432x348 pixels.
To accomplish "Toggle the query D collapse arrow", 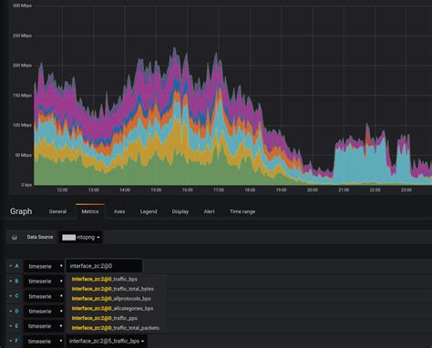I will (11, 311).
